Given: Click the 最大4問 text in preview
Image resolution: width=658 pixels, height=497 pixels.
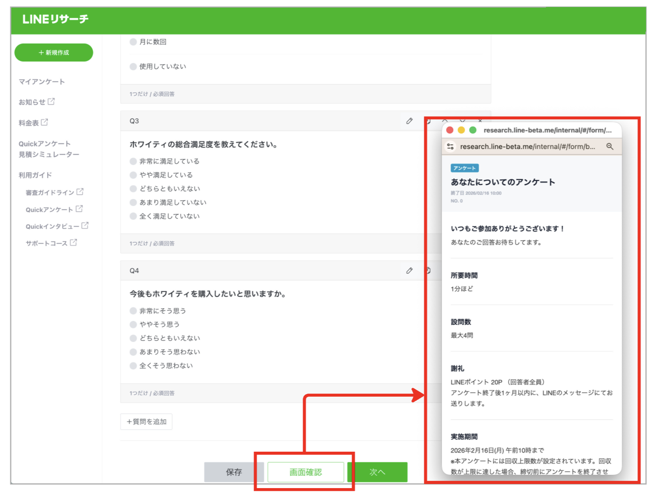Looking at the screenshot, I should (x=462, y=336).
